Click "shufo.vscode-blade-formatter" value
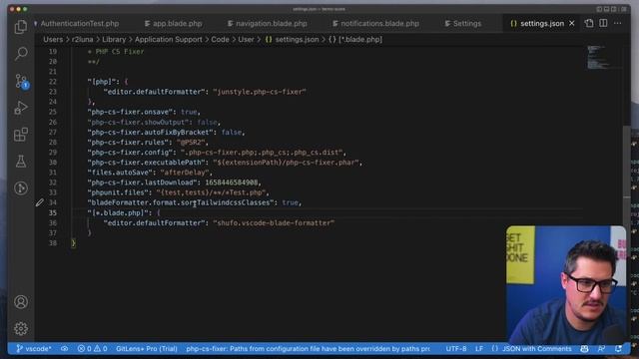 pyautogui.click(x=274, y=223)
